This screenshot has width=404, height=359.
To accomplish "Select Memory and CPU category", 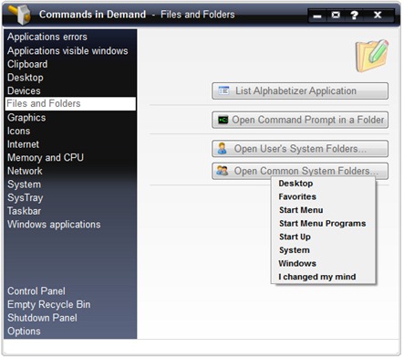I will (46, 157).
